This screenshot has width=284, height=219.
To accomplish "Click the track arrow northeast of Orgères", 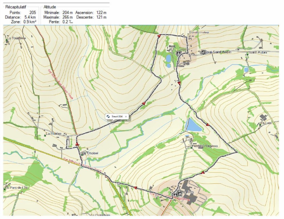I will (x=203, y=173).
